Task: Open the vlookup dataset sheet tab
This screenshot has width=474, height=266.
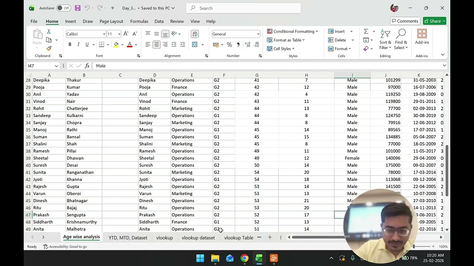Action: [x=198, y=238]
